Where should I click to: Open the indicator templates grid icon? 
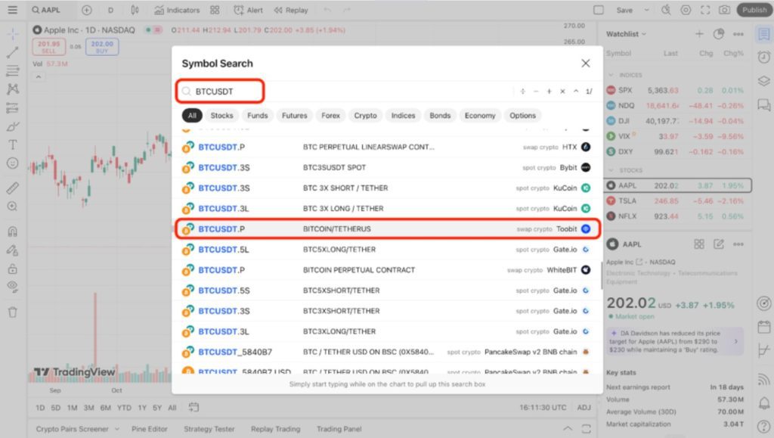point(215,10)
